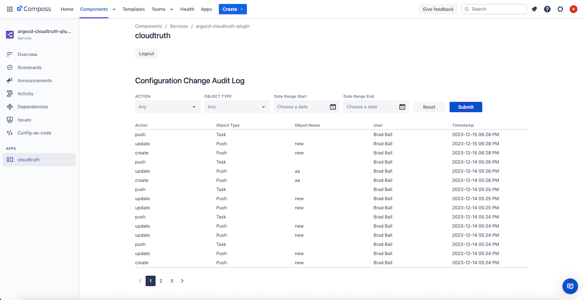Image resolution: width=584 pixels, height=300 pixels.
Task: Expand the ACTION filter dropdown
Action: [167, 107]
